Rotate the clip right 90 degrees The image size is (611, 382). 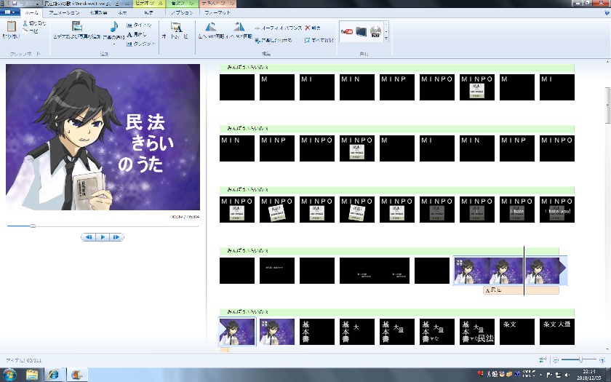[x=239, y=31]
